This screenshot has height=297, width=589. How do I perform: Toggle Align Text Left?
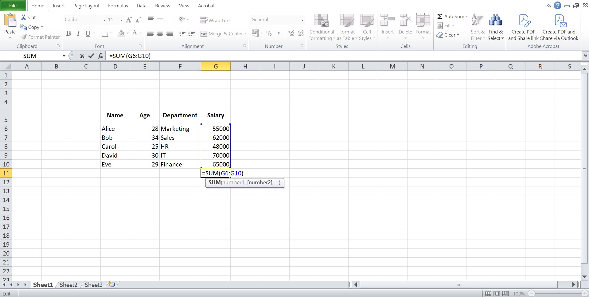click(150, 33)
